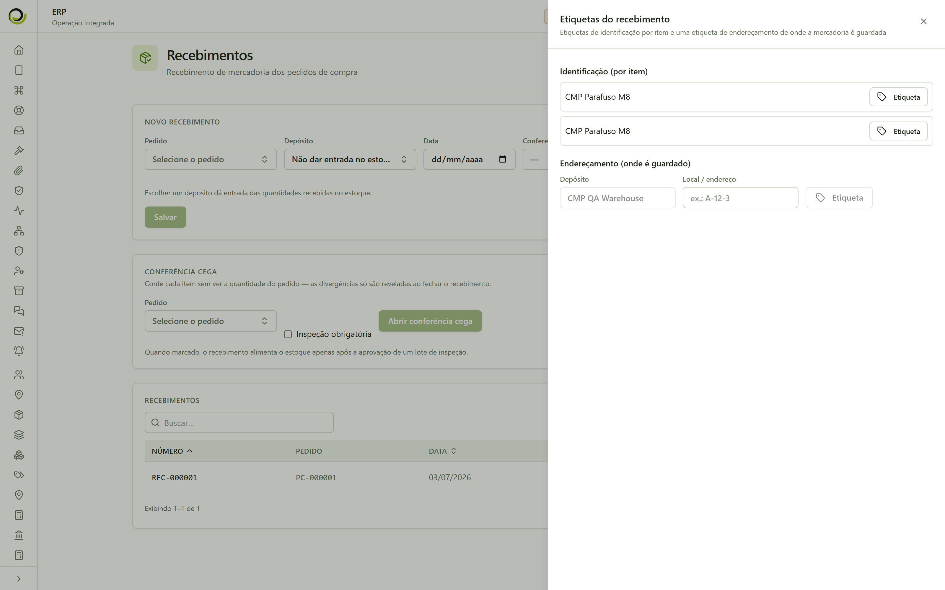The image size is (945, 590).
Task: Open the inbox tray sidebar icon
Action: click(x=19, y=130)
